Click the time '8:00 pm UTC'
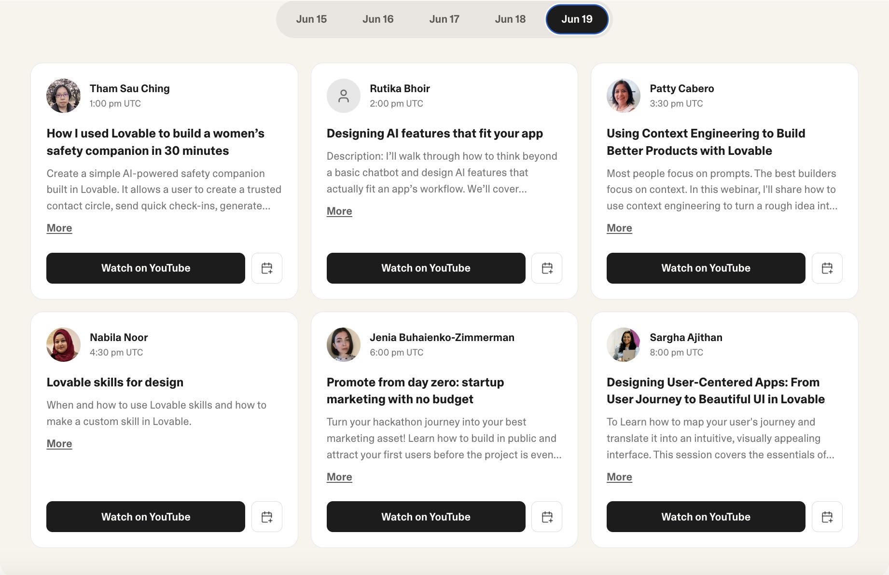Screen dimensions: 889x575 coord(677,353)
